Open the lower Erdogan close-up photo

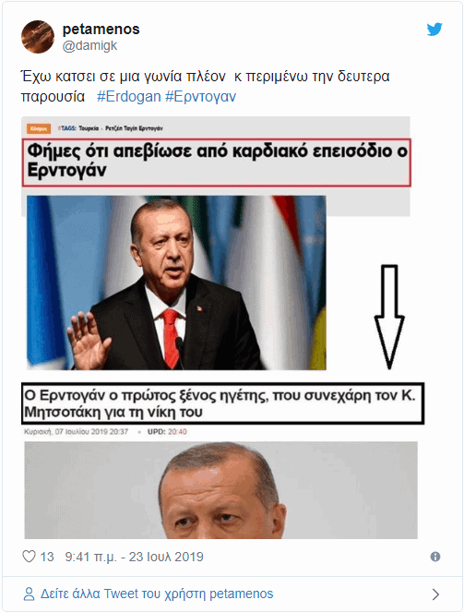click(x=220, y=490)
